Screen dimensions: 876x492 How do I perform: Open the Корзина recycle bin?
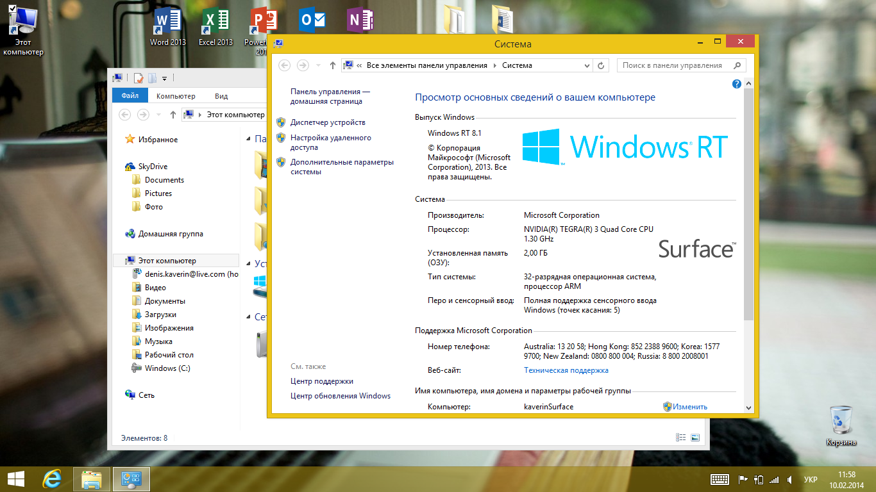(841, 425)
